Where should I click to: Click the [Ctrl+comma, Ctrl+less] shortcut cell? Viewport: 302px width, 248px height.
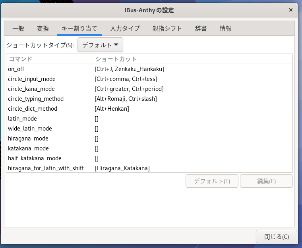coord(126,79)
